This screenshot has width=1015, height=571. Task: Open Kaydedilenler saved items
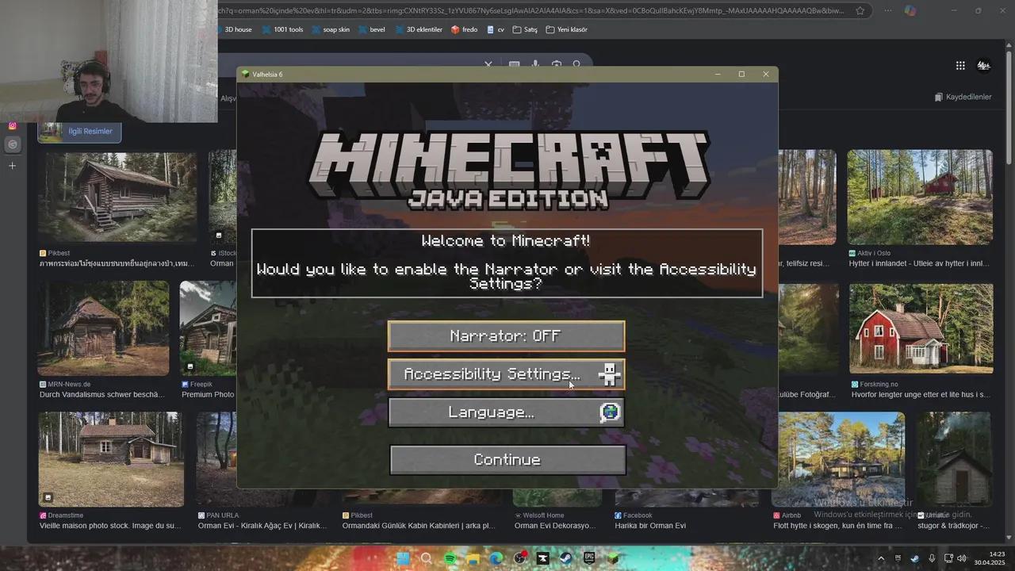pyautogui.click(x=963, y=97)
